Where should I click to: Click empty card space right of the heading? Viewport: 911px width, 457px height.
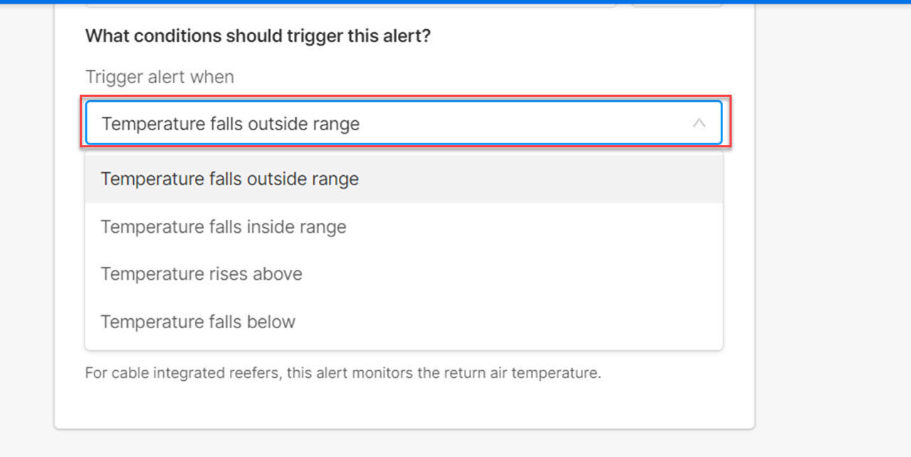click(584, 36)
